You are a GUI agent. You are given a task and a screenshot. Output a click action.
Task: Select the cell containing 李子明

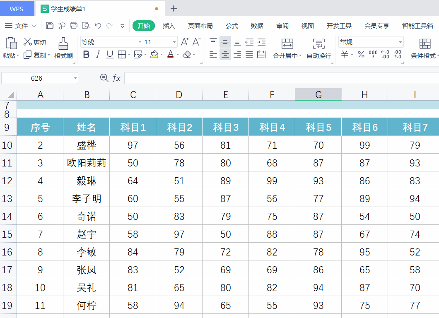pos(86,198)
